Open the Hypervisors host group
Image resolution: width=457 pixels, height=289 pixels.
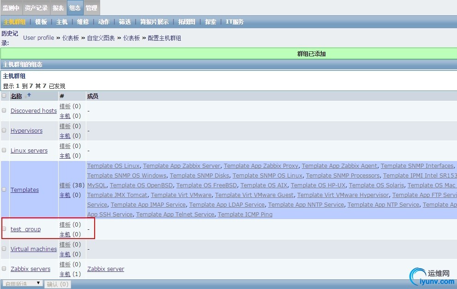pos(26,130)
